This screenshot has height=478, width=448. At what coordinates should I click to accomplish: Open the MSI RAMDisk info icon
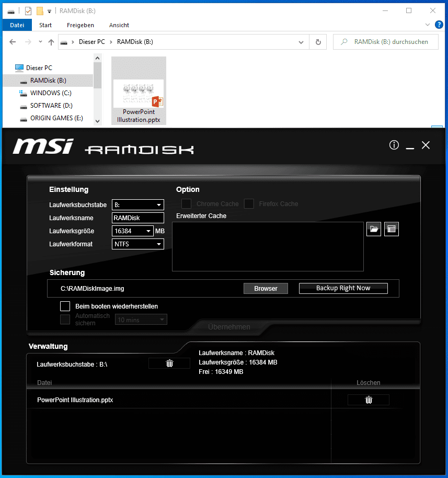coord(394,145)
